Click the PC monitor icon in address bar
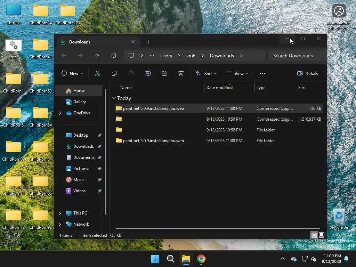Image resolution: width=356 pixels, height=267 pixels. click(131, 56)
